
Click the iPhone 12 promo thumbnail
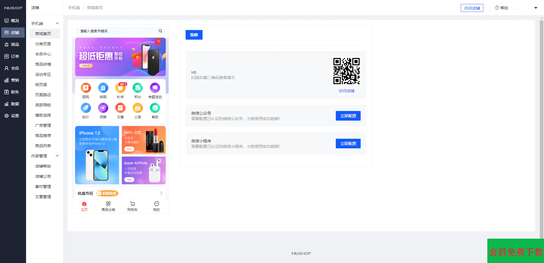(97, 155)
